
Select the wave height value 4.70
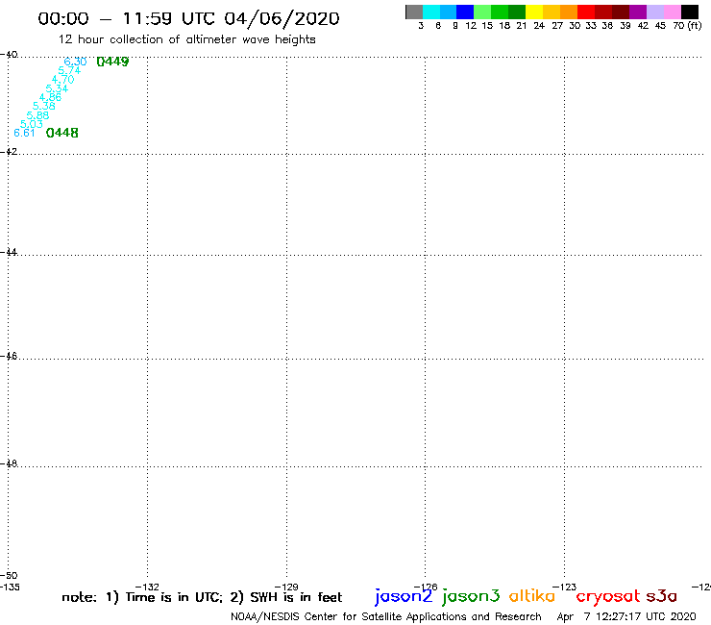pos(63,80)
